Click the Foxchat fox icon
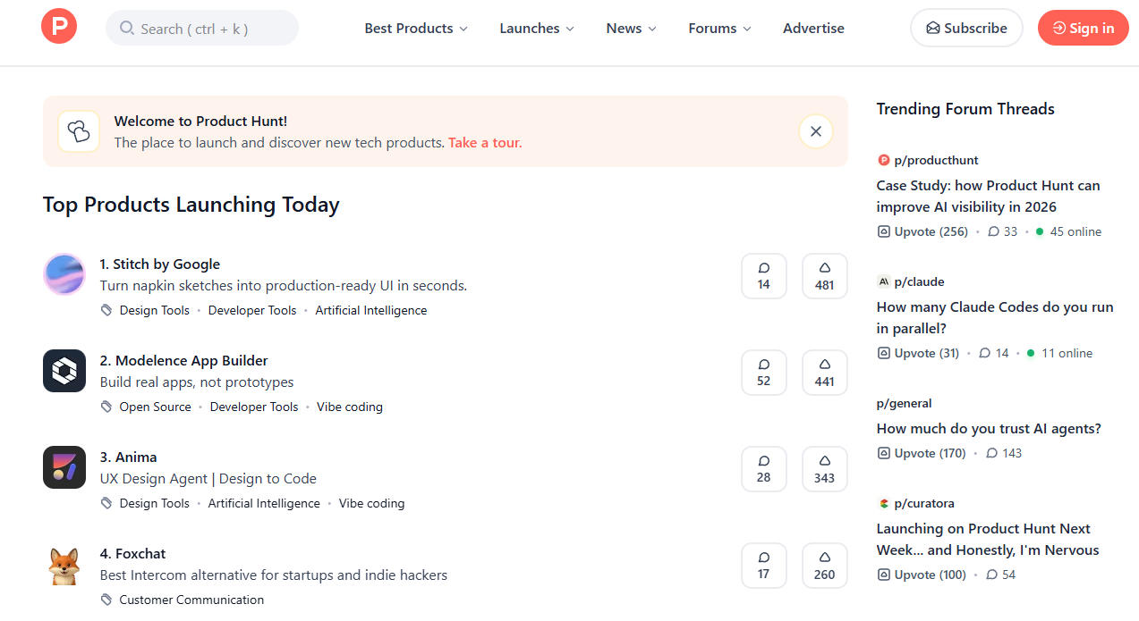 pos(64,564)
